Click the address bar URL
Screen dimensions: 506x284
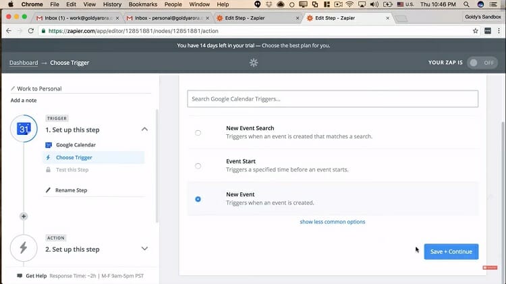tap(134, 31)
